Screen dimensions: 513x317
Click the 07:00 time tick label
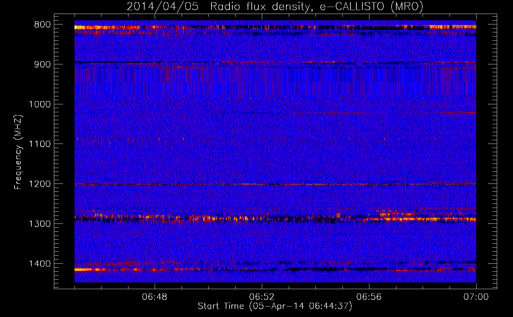(476, 297)
